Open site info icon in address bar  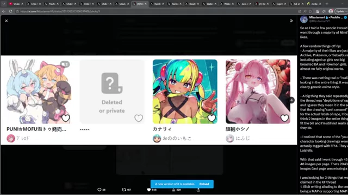click(17, 11)
